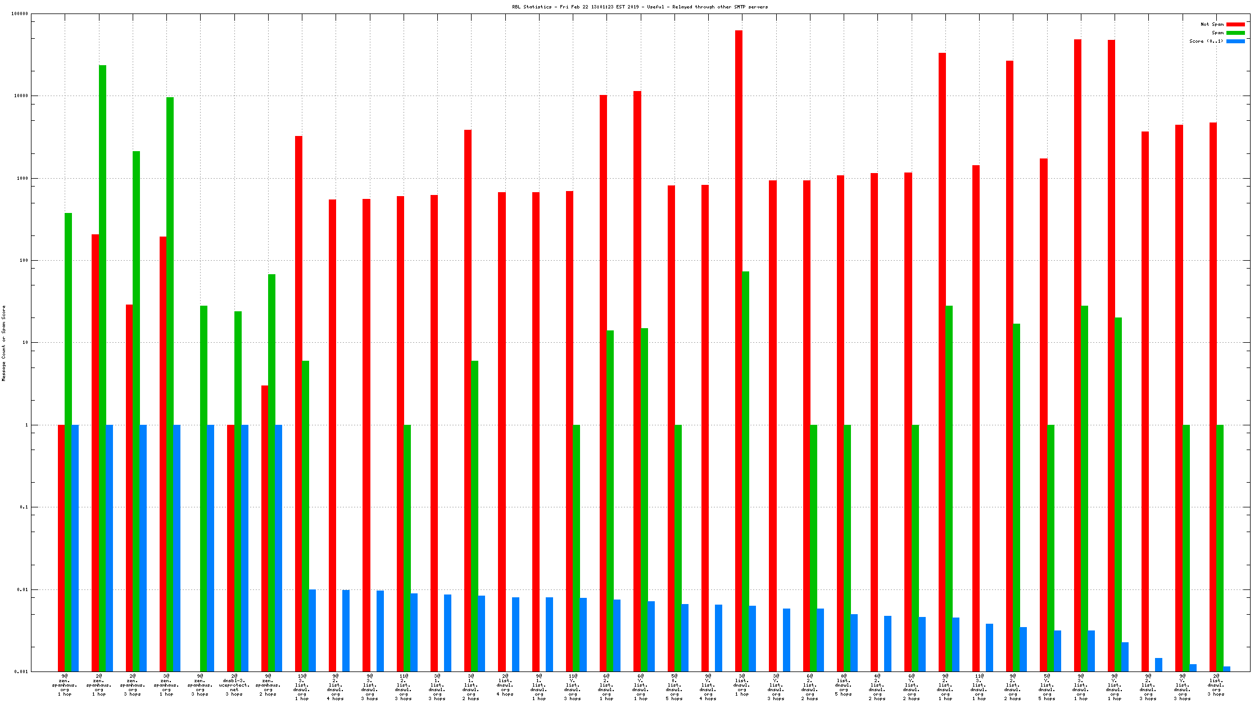Click the 100000 tick on the y-axis
The height and width of the screenshot is (708, 1259).
click(20, 14)
